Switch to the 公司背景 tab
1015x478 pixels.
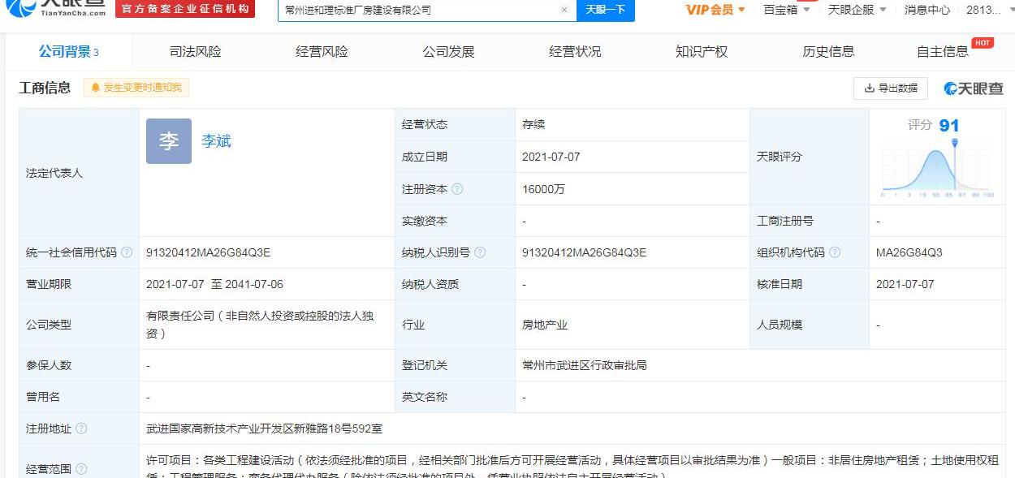pyautogui.click(x=69, y=52)
